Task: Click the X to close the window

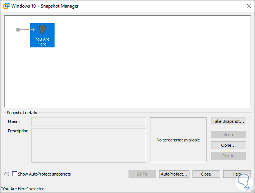Action: pyautogui.click(x=249, y=6)
